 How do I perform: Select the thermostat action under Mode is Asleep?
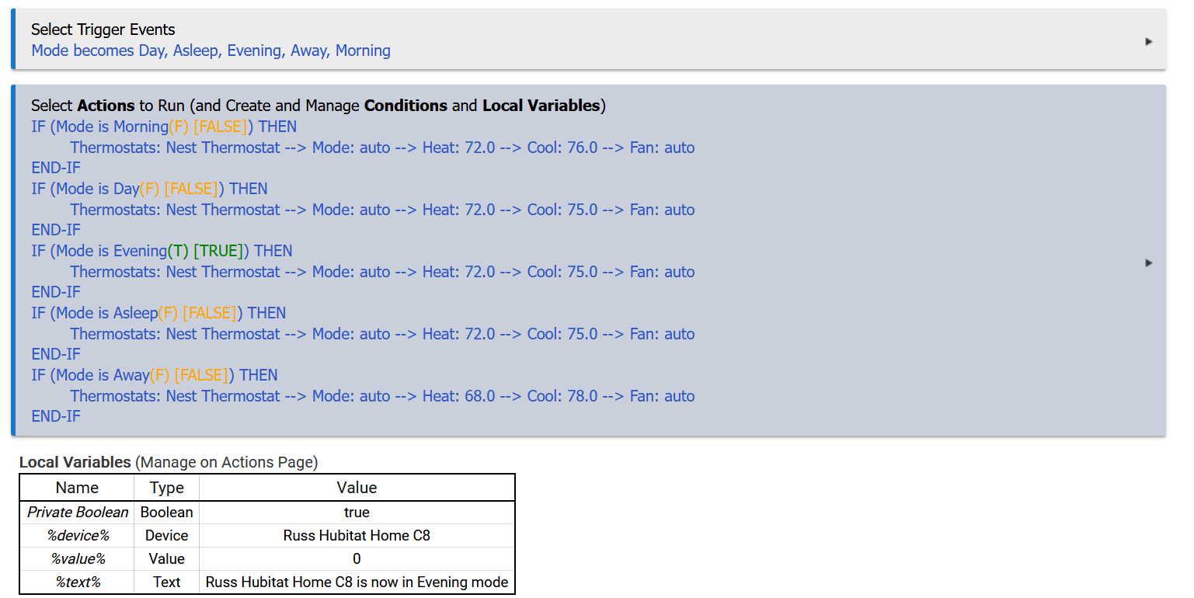(382, 334)
